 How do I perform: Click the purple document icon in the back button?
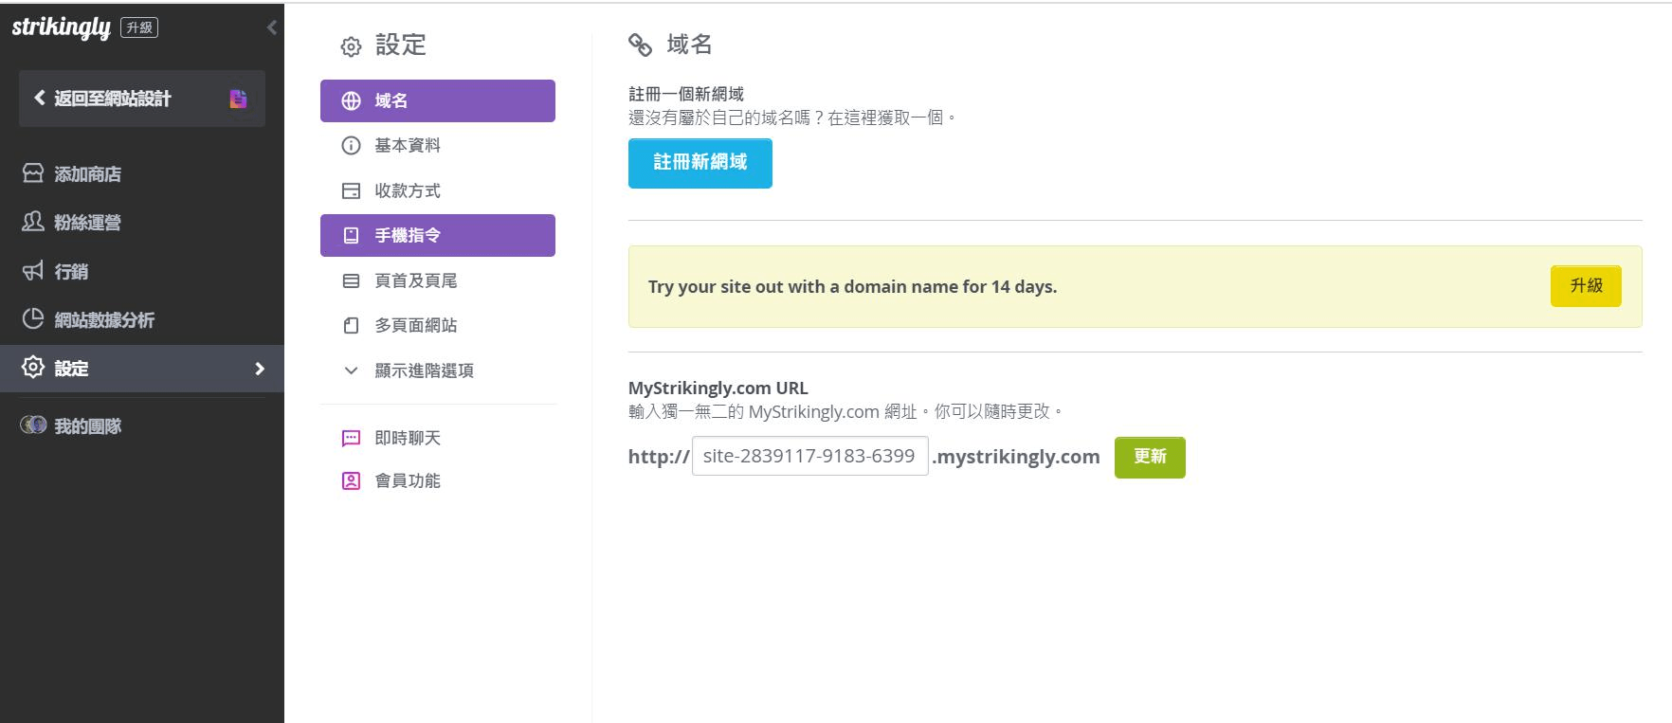[x=238, y=99]
